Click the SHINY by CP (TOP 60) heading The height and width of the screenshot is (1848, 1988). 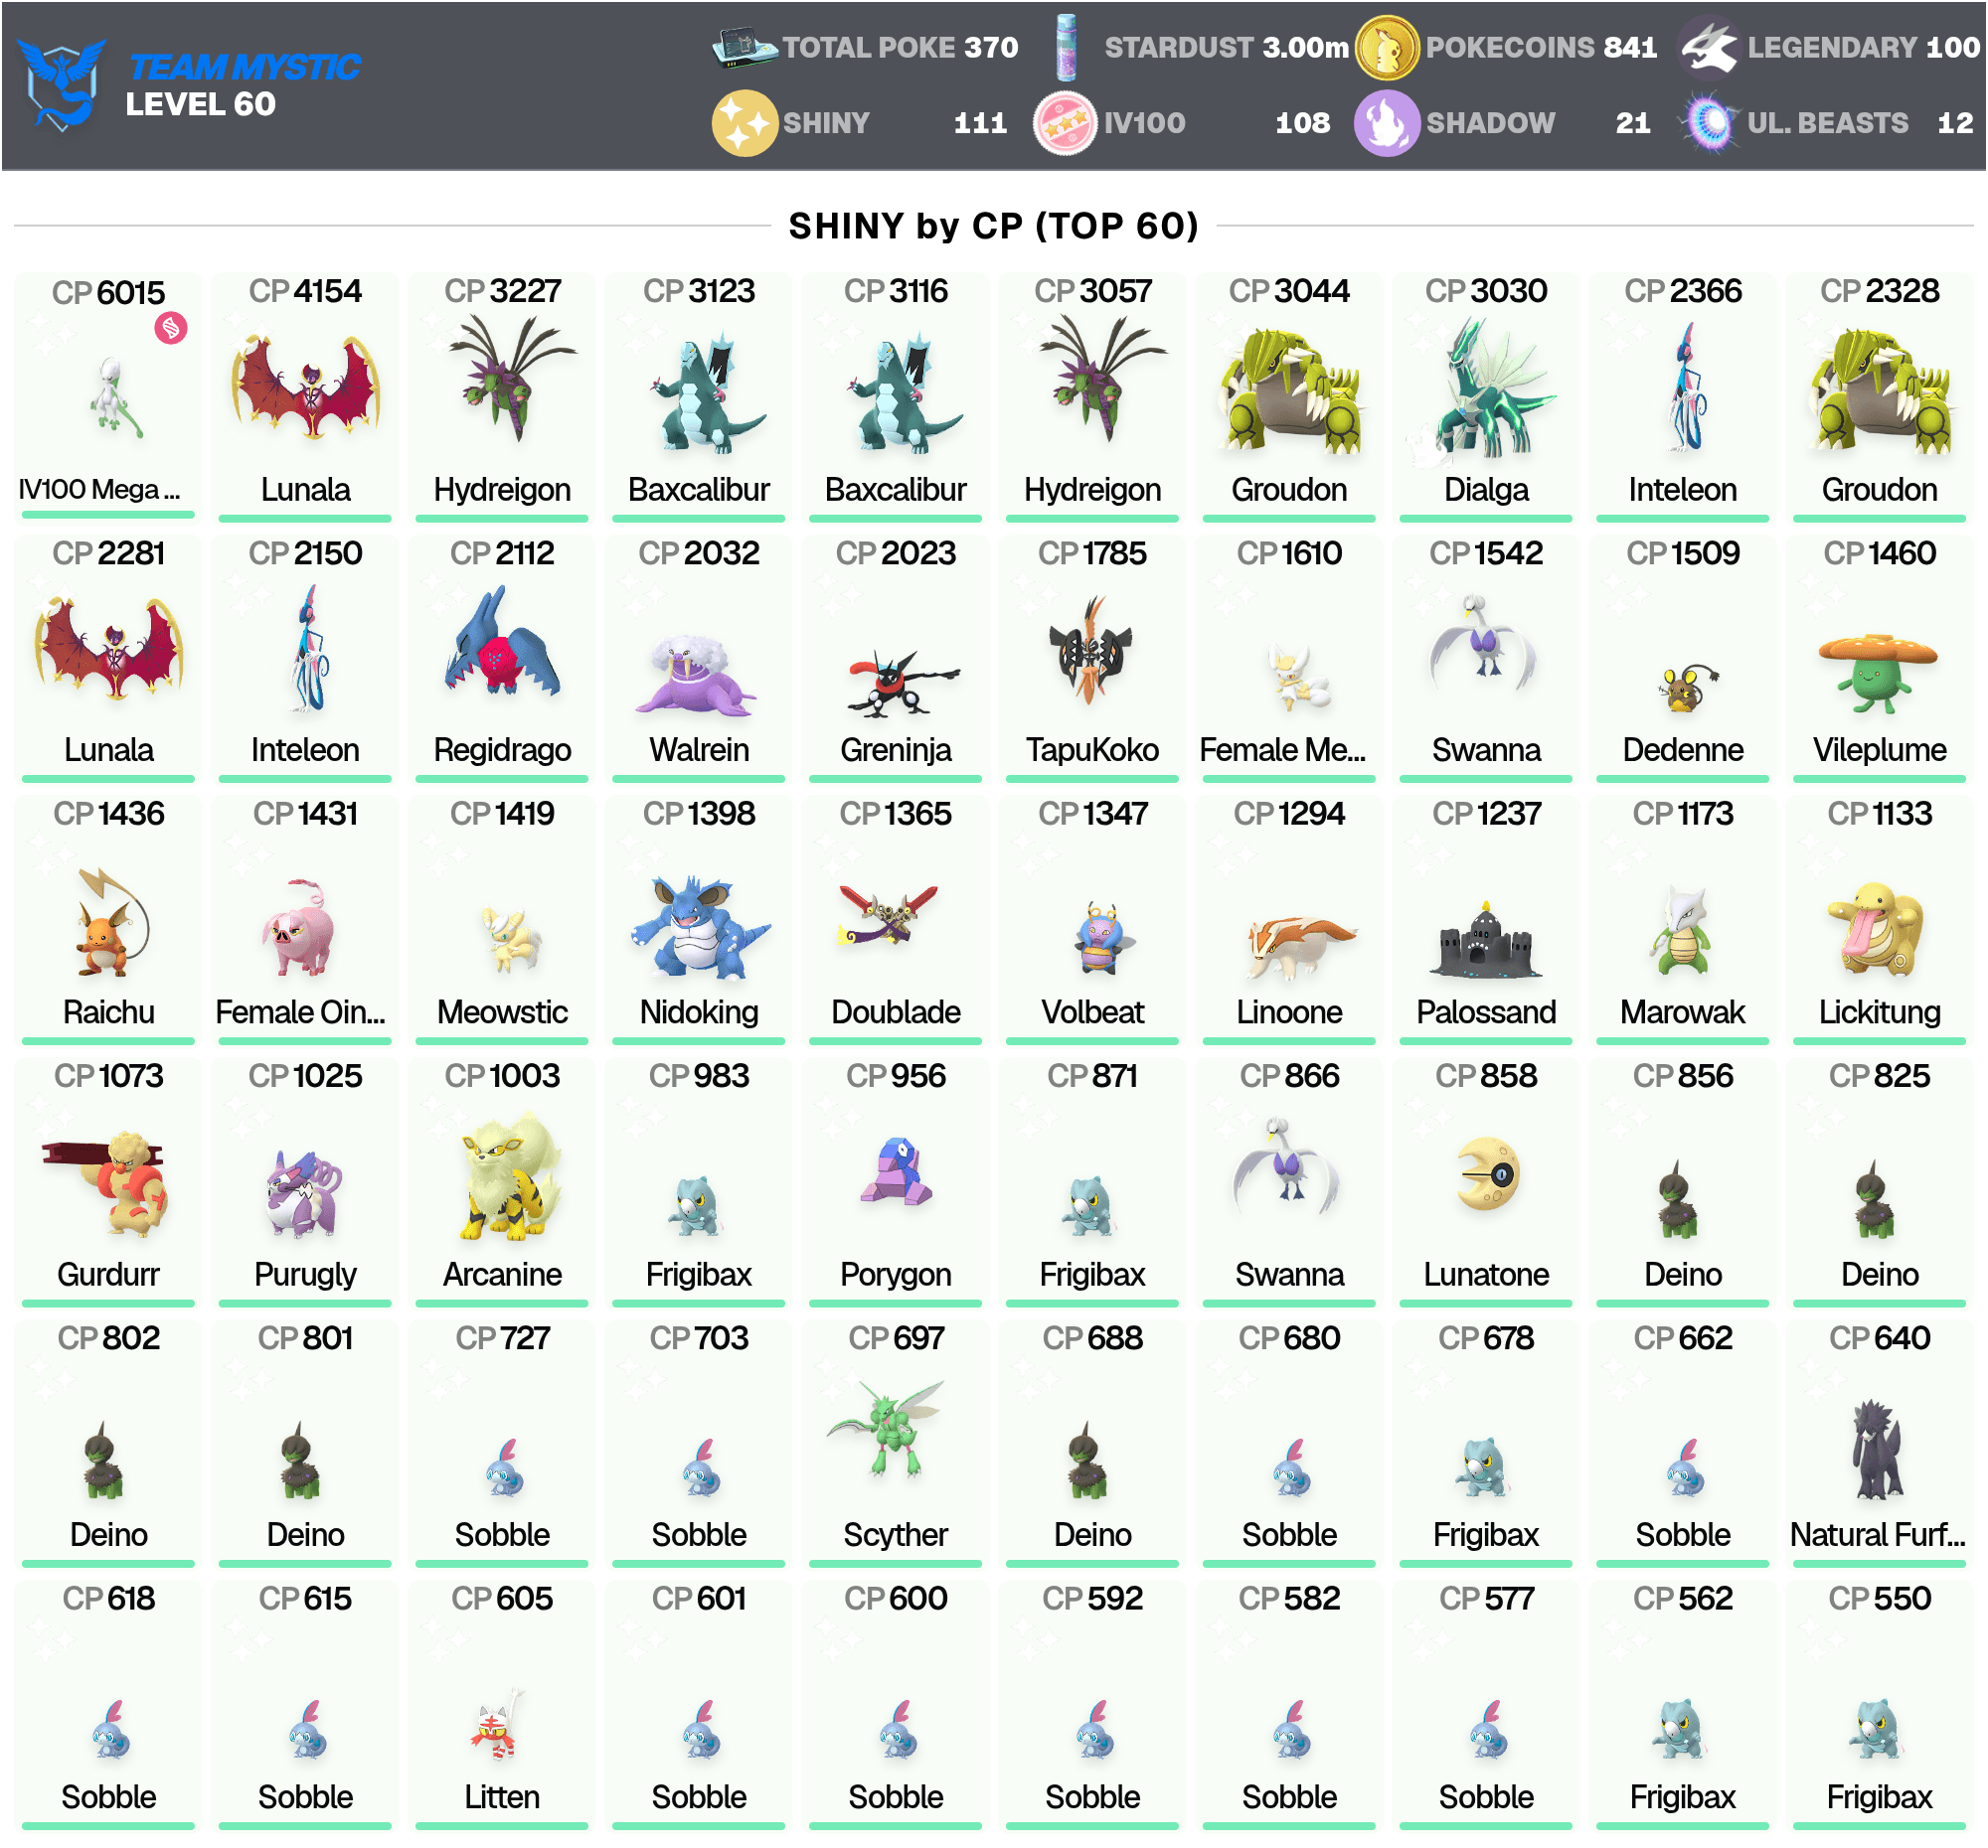[x=993, y=226]
